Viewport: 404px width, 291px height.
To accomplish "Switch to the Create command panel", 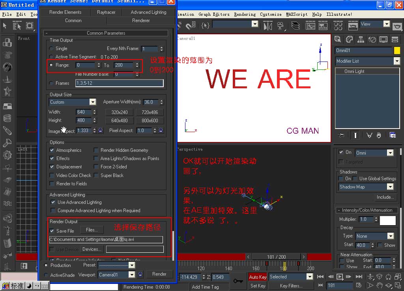I will coord(338,39).
